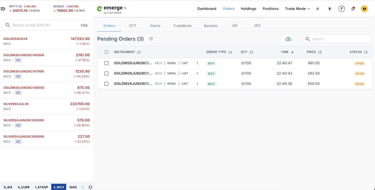The image size is (375, 190).
Task: Click time 22:40:36 in orders table
Action: click(284, 84)
